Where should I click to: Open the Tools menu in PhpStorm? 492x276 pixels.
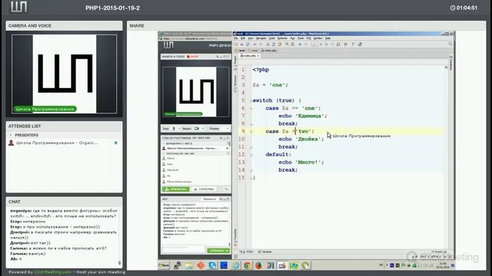click(x=301, y=38)
